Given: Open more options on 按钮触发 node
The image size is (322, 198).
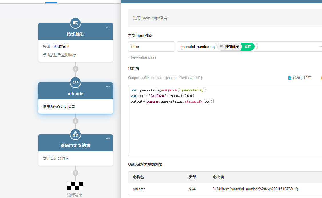Looking at the screenshot, I should tap(108, 27).
